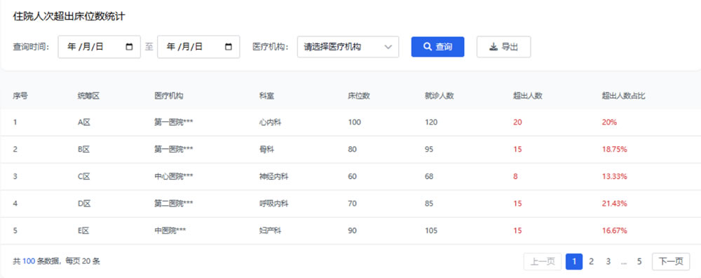Click the 中医院*** cell
The height and width of the screenshot is (278, 701).
(x=170, y=230)
